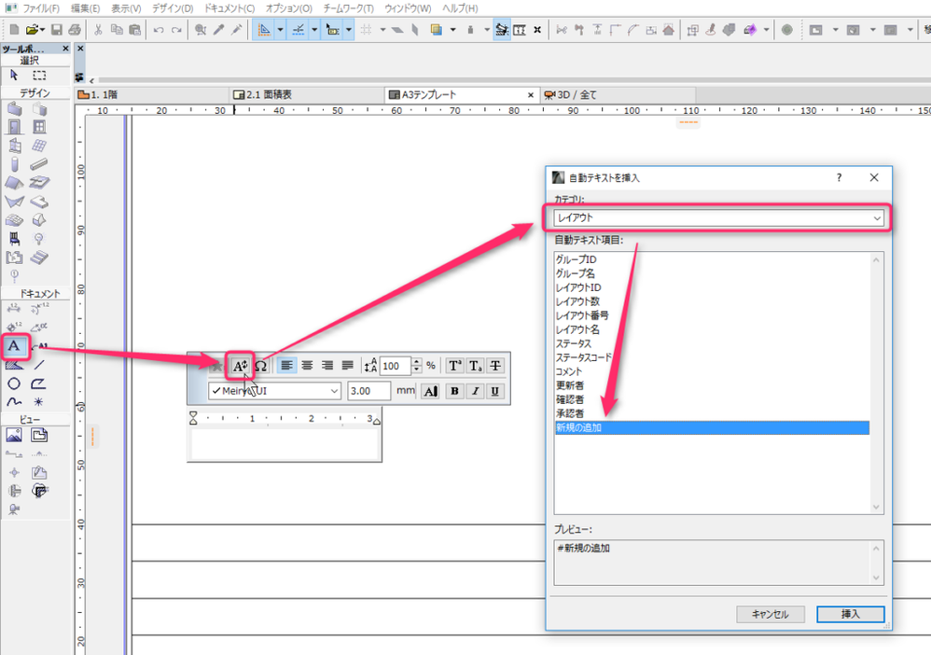Switch to the 1. 1階 tab
This screenshot has width=931, height=655.
coord(152,95)
